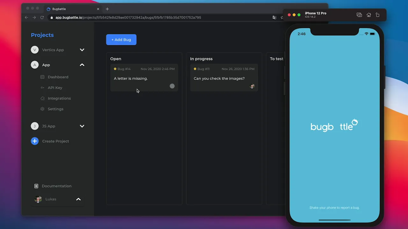Click the browser address bar URL

(x=128, y=17)
